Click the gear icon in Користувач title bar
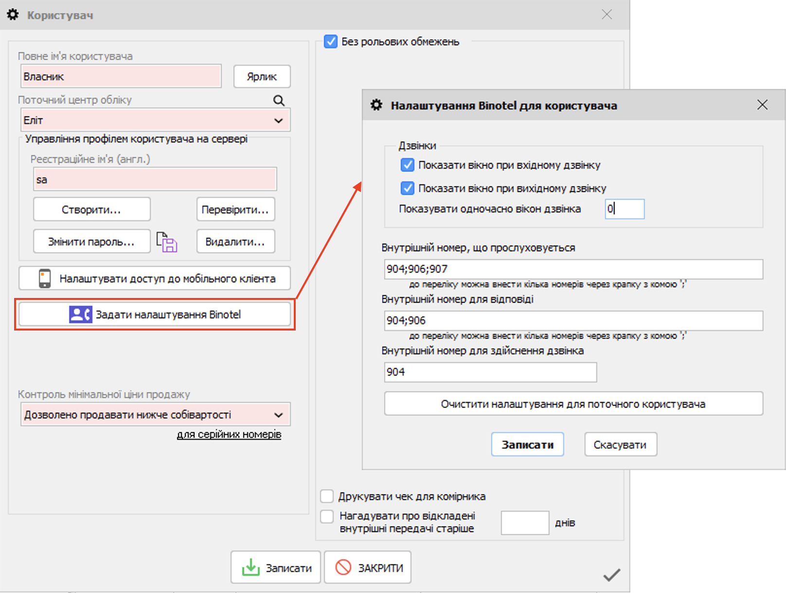The image size is (786, 593). 13,15
